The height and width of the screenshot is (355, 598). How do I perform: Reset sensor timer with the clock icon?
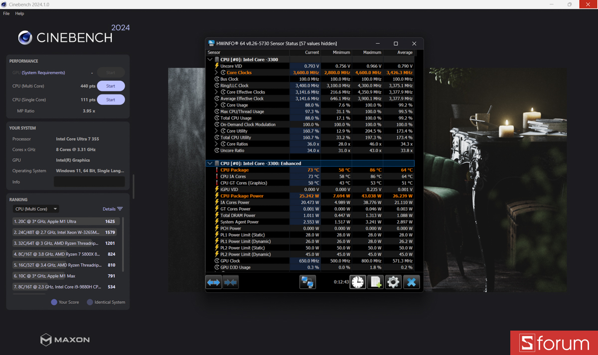(x=357, y=282)
